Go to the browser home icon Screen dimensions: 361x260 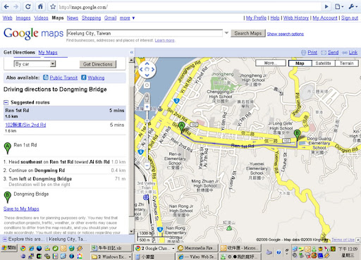click(x=40, y=6)
